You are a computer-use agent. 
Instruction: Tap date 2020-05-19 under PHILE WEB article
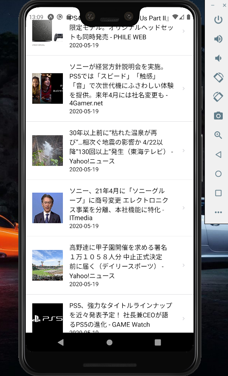84,45
